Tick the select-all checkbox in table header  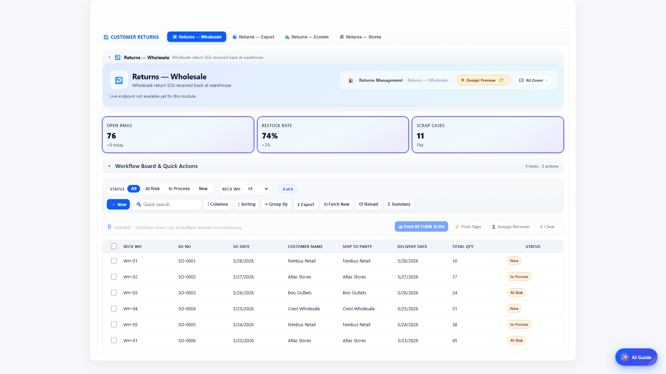(x=114, y=246)
